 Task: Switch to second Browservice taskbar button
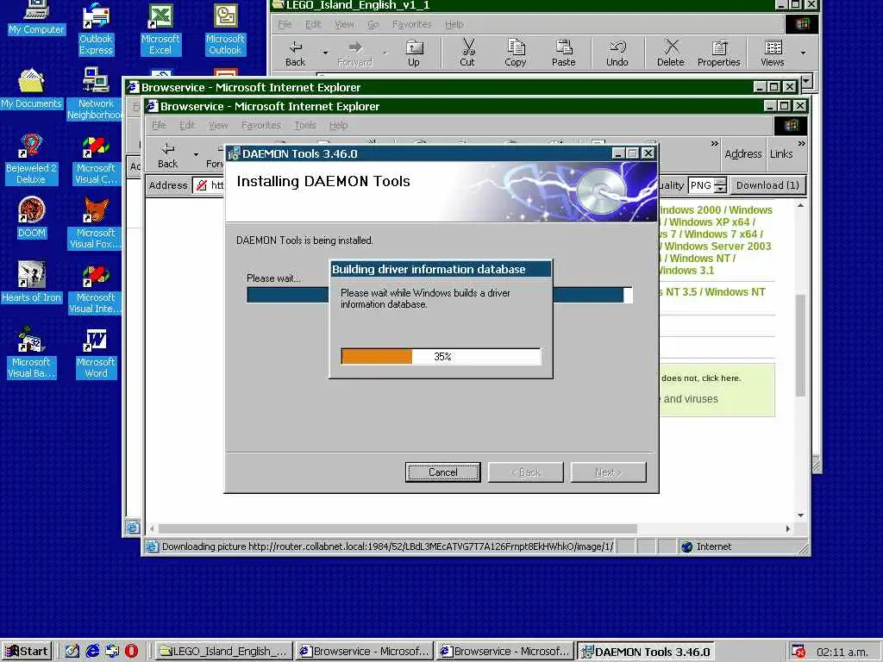[505, 652]
